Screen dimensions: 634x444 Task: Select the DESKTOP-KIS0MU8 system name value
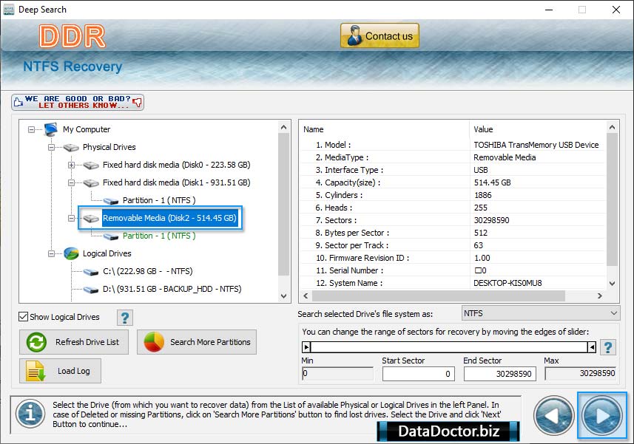coord(507,283)
